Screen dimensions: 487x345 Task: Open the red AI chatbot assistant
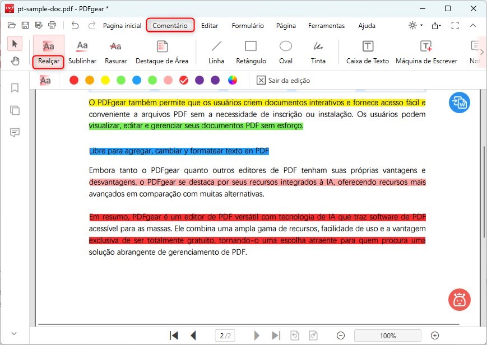click(460, 300)
